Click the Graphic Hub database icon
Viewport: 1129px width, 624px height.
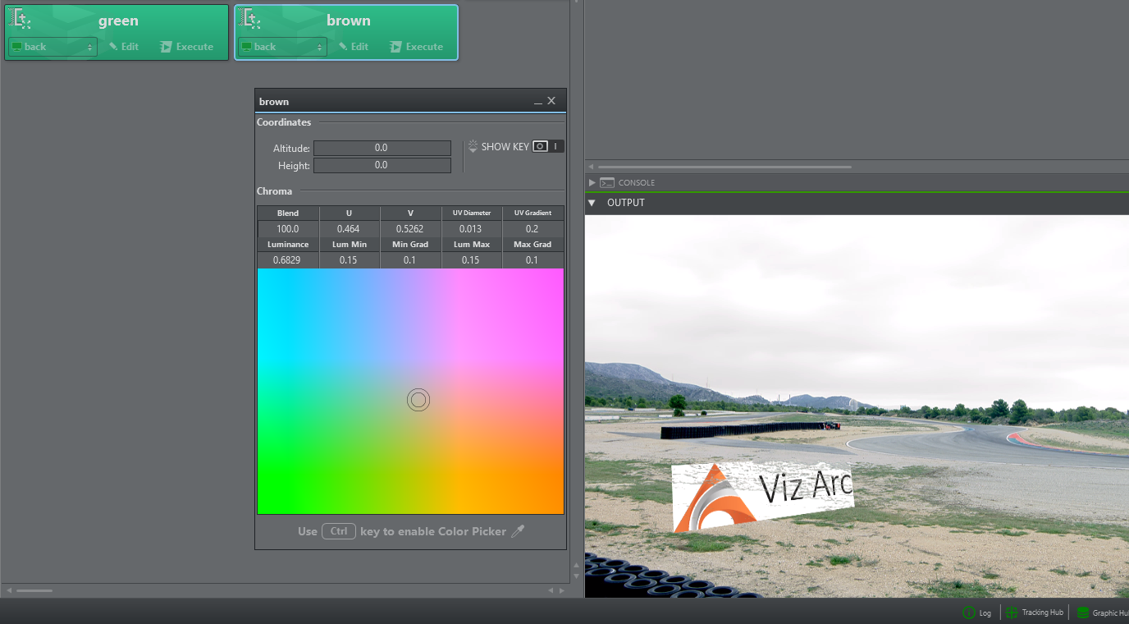1082,613
